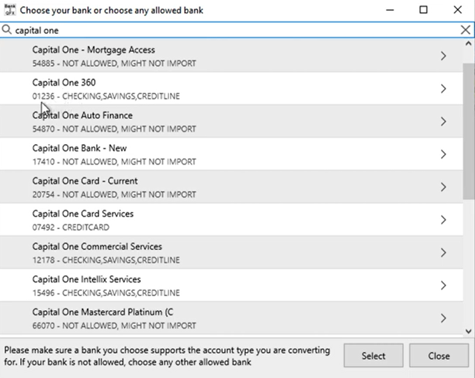Close the window using title bar X
The image size is (475, 378).
(x=457, y=10)
